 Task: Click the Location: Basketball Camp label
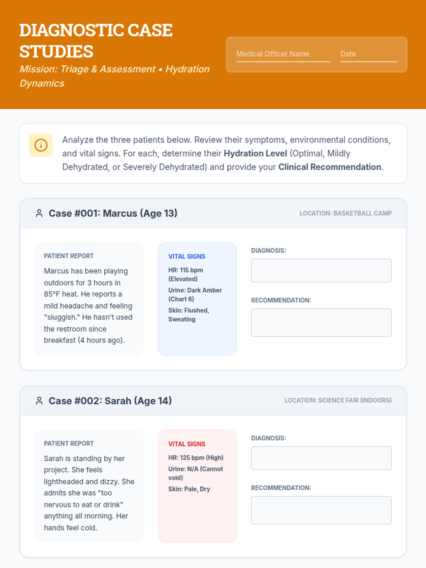(345, 213)
